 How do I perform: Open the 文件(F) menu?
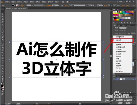coord(7,2)
